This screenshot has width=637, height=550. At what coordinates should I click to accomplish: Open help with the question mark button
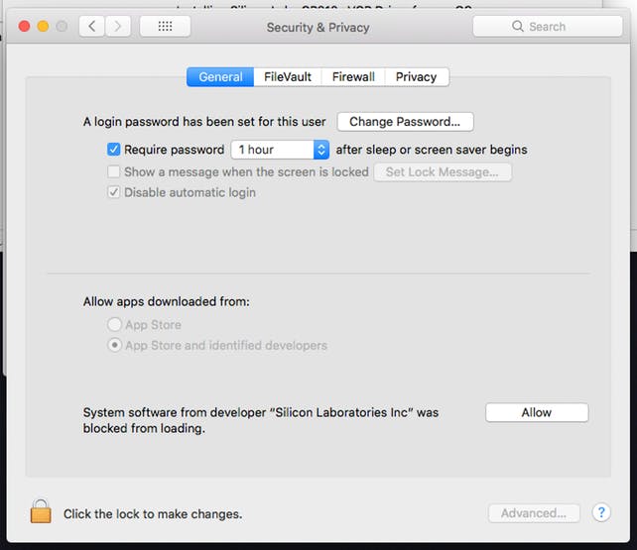point(600,512)
